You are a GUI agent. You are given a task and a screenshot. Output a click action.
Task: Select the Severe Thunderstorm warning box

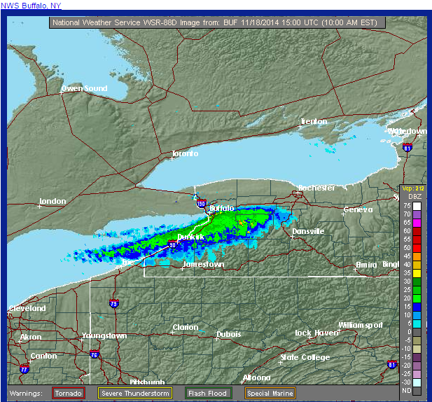coord(134,393)
